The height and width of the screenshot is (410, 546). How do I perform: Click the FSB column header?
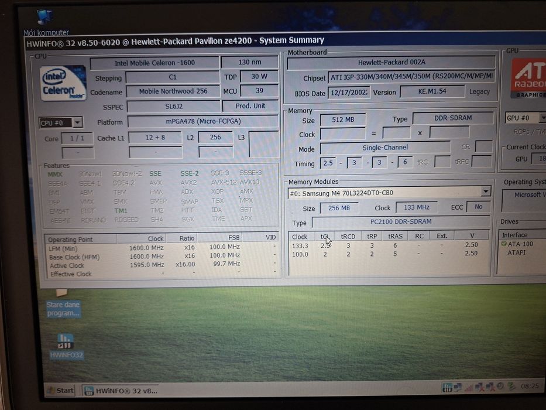(x=219, y=237)
